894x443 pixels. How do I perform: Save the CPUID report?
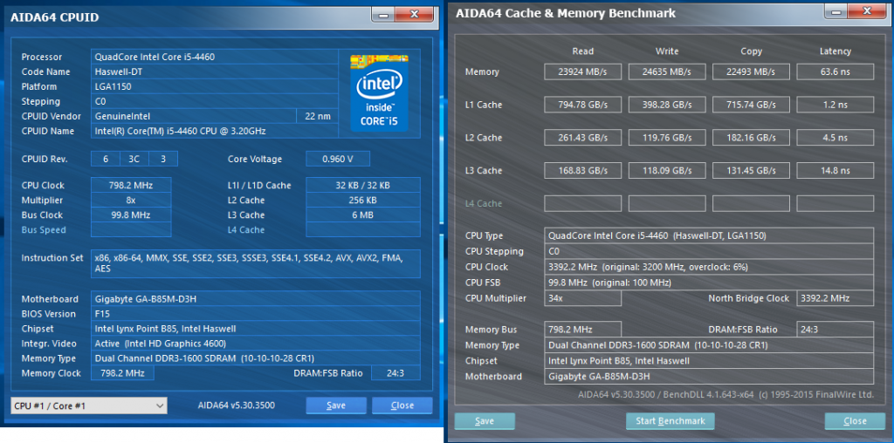(x=336, y=406)
